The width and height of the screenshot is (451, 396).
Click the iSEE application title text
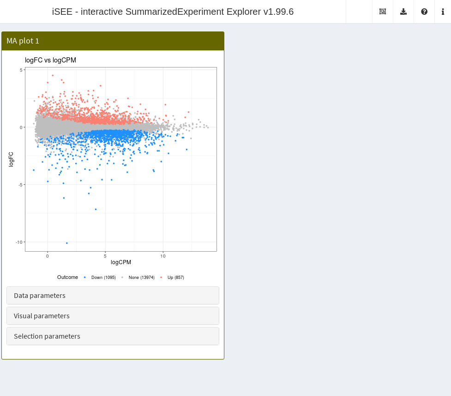173,12
